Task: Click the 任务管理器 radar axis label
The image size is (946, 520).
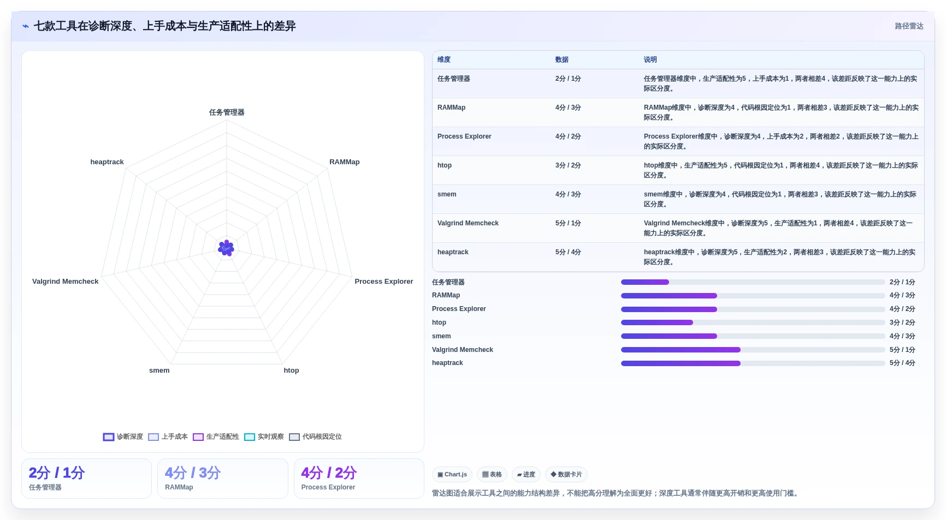Action: click(x=227, y=112)
